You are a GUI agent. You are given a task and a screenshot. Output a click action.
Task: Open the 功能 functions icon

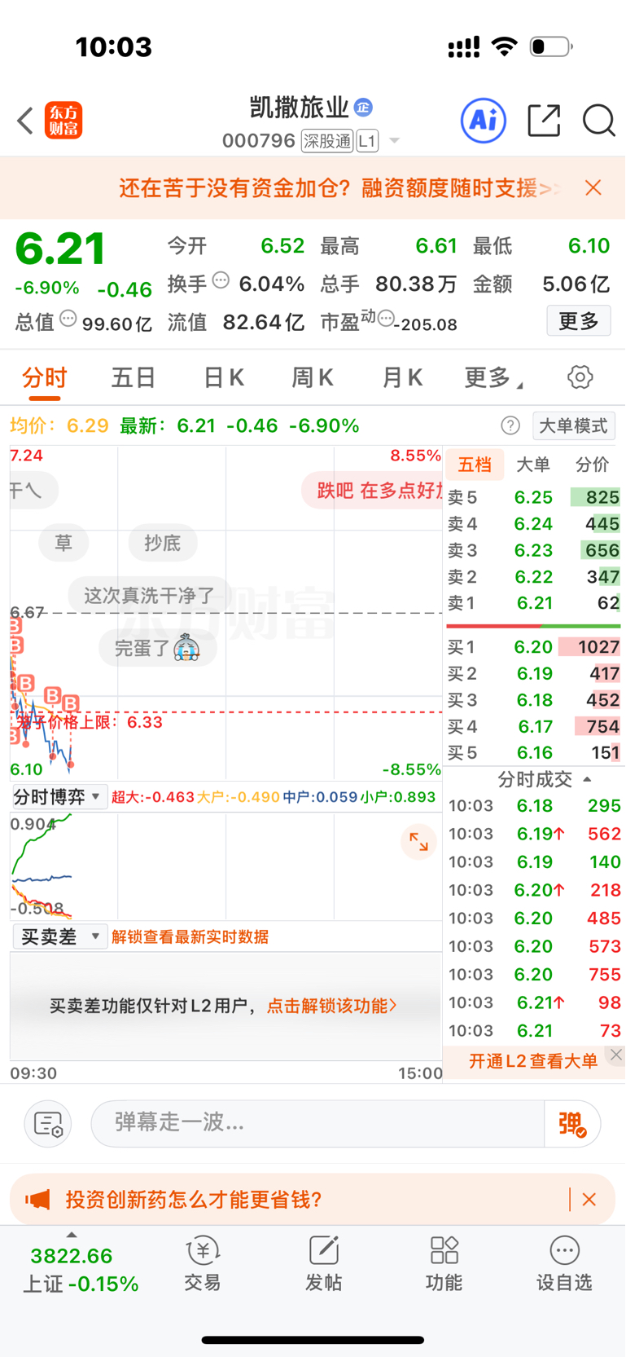pyautogui.click(x=444, y=1264)
